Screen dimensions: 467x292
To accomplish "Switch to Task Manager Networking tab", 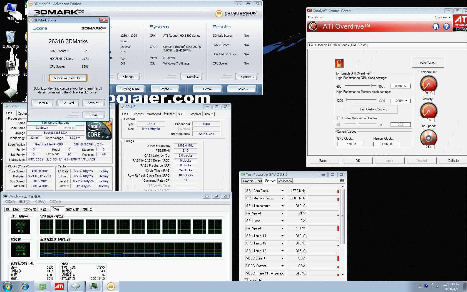I will pyautogui.click(x=73, y=209).
